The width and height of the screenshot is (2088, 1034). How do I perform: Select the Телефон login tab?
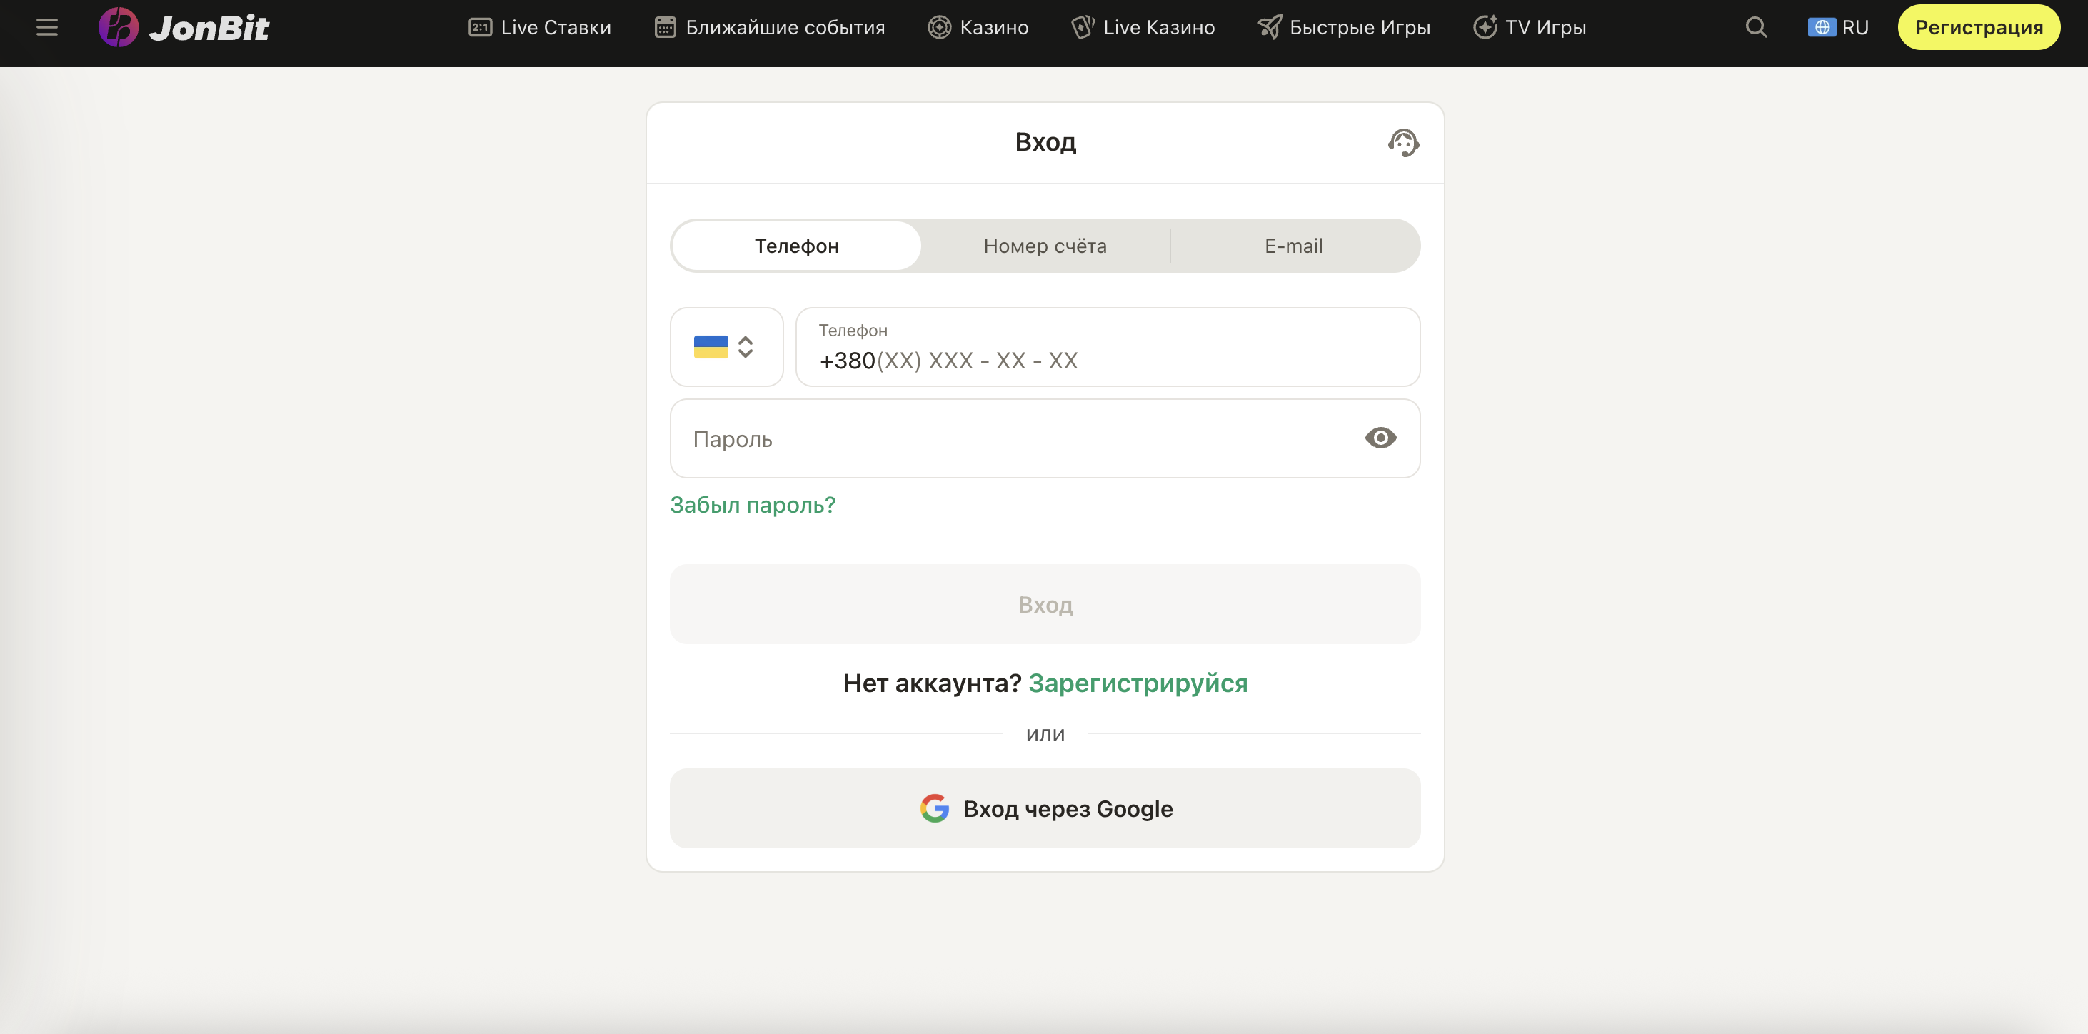(x=796, y=246)
